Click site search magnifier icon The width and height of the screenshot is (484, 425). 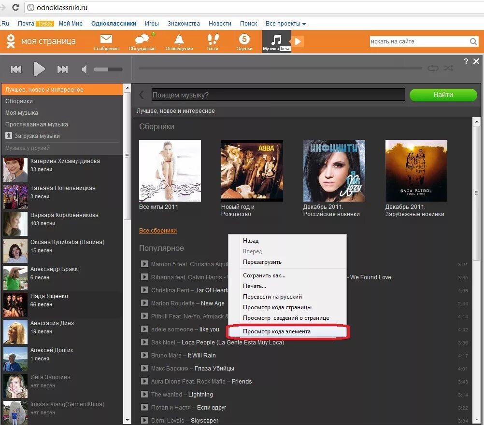pos(473,41)
